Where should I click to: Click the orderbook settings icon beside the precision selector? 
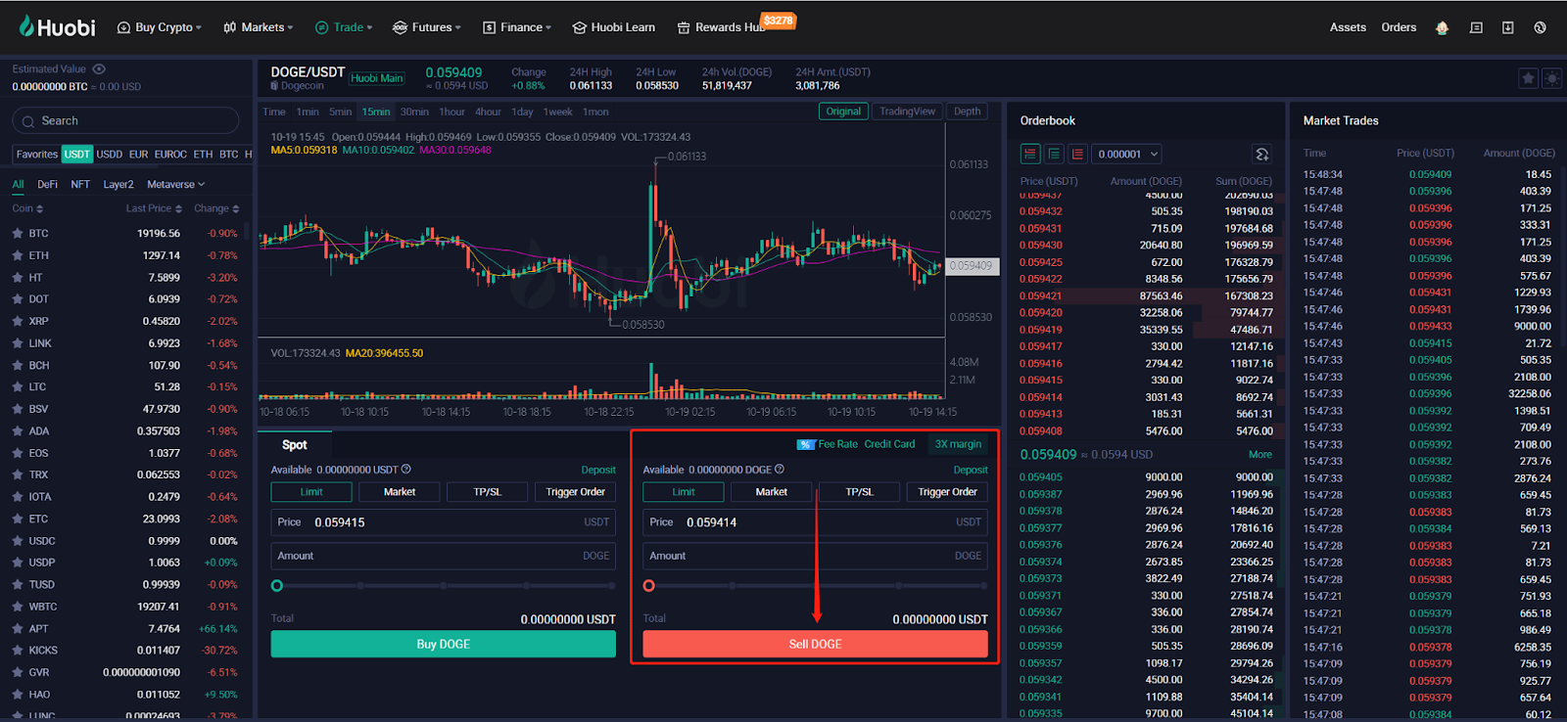[x=1262, y=154]
